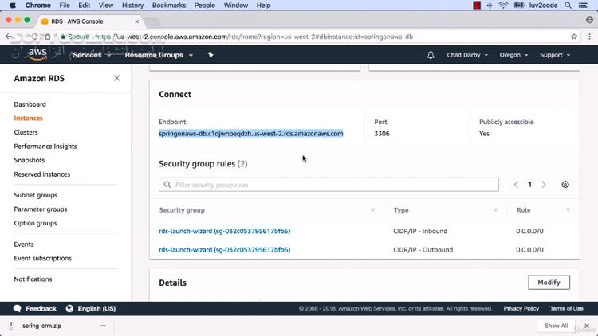Open the Window menu

click(x=236, y=6)
